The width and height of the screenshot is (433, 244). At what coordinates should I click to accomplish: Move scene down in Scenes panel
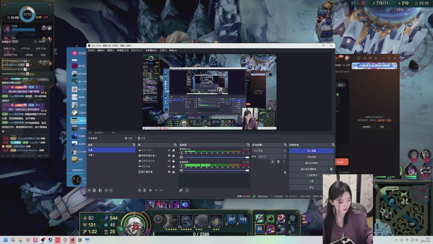point(111,190)
